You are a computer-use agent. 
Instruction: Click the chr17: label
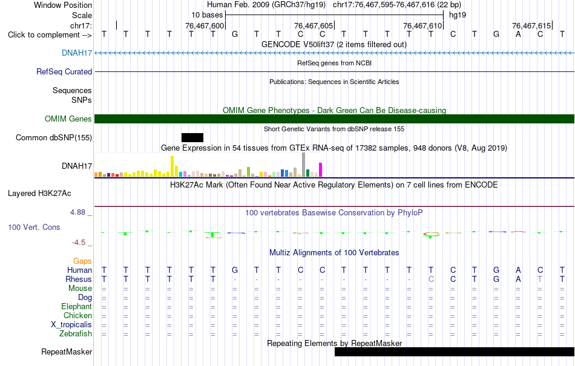[x=81, y=25]
